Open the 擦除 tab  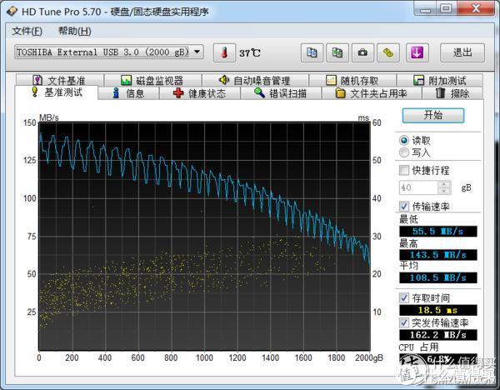pyautogui.click(x=452, y=93)
